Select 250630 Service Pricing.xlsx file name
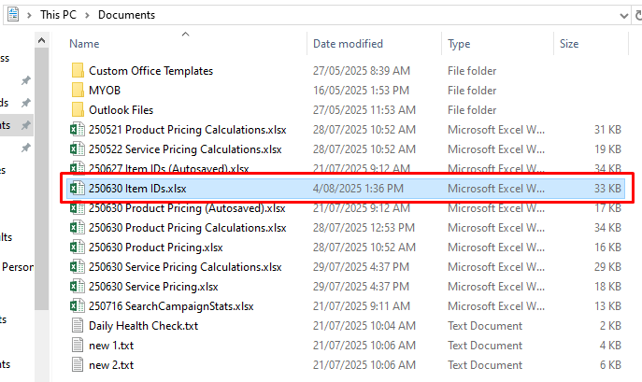This screenshot has height=382, width=642. (153, 287)
